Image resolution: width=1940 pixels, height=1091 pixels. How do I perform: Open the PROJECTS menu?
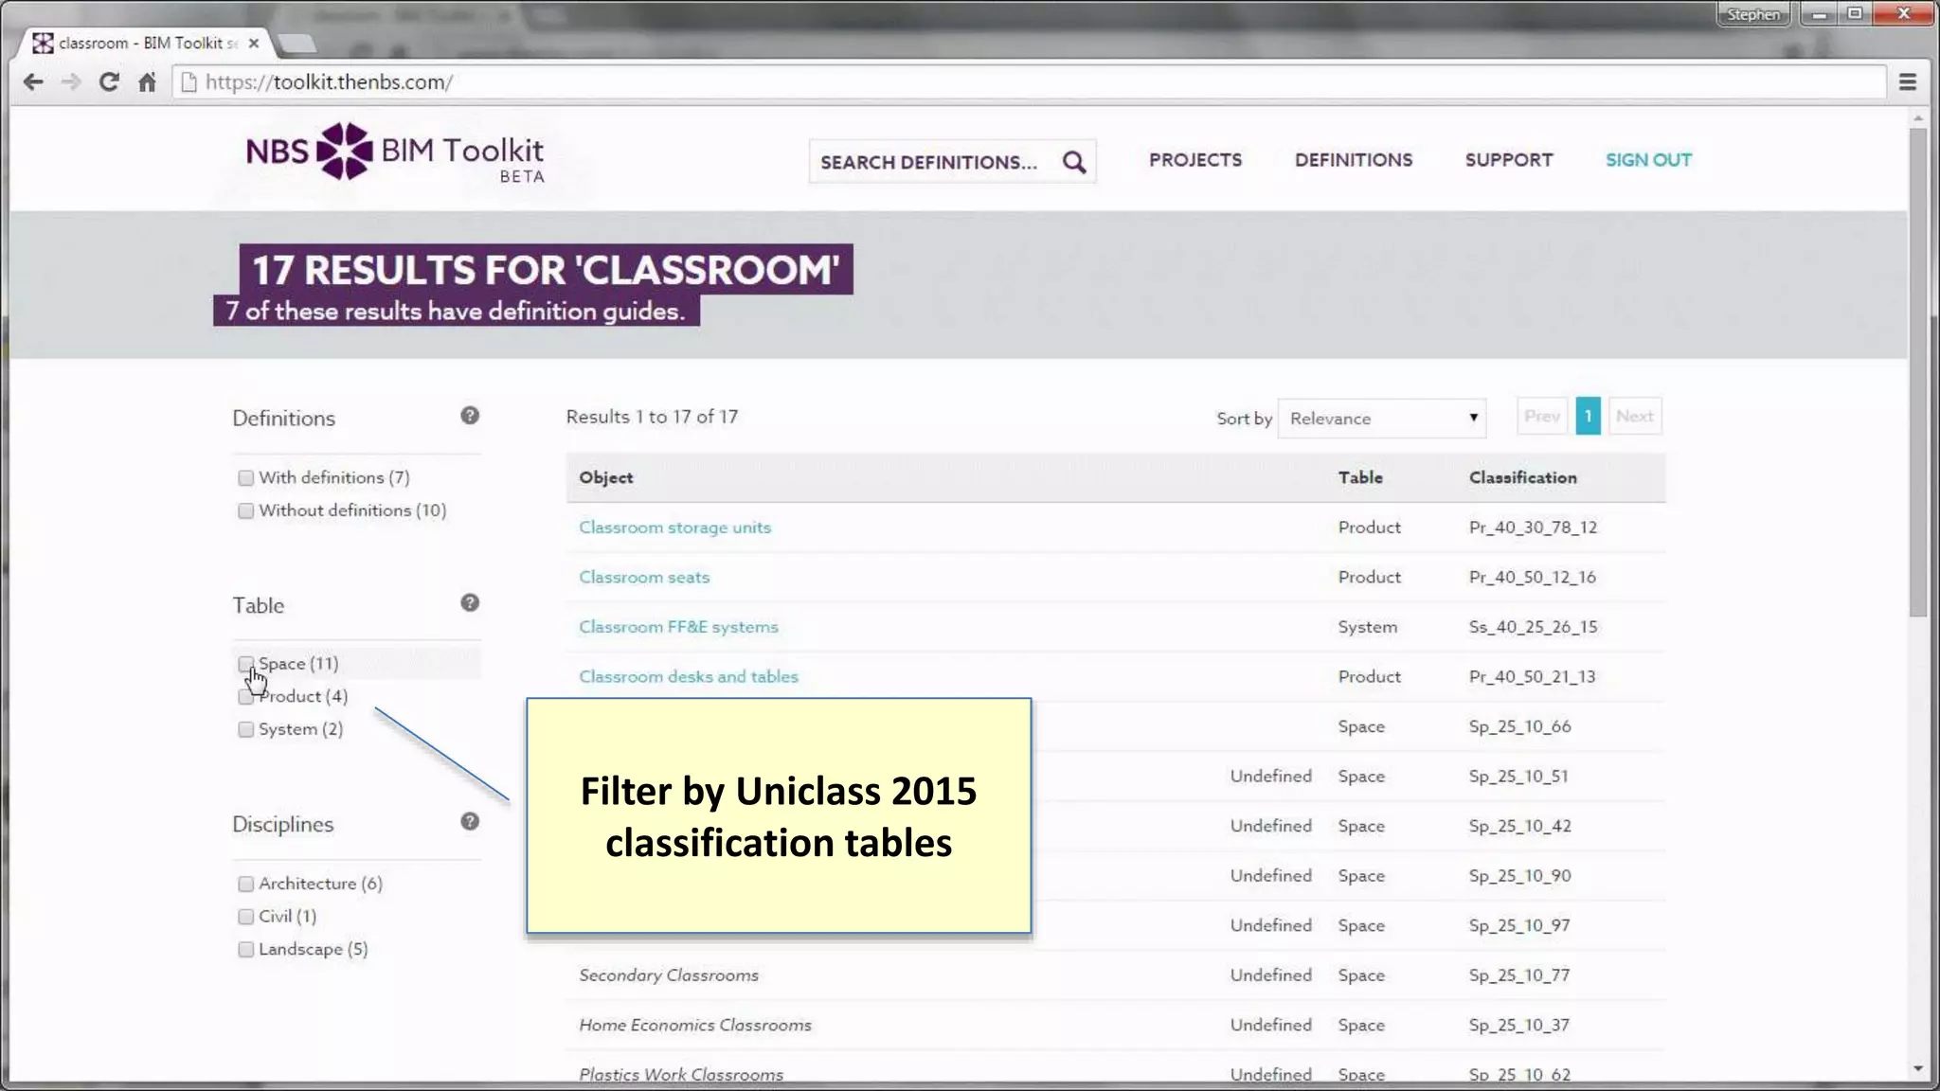click(1195, 160)
